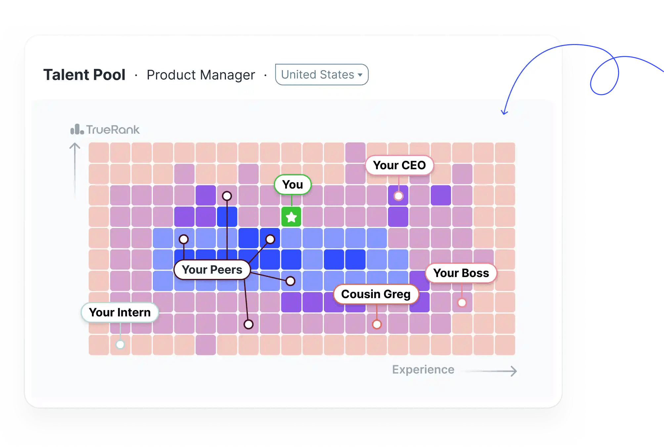Click the Your Intern label
This screenshot has height=447, width=664.
coord(120,312)
